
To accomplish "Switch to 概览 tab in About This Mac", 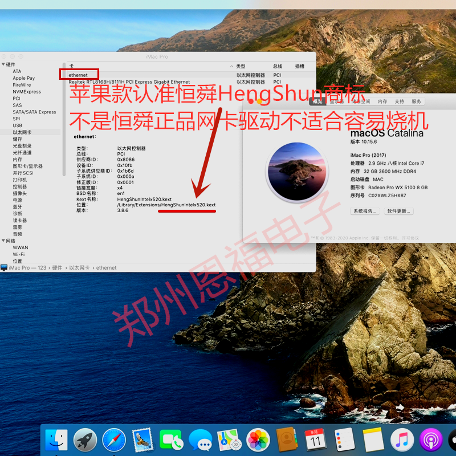I will click(317, 101).
